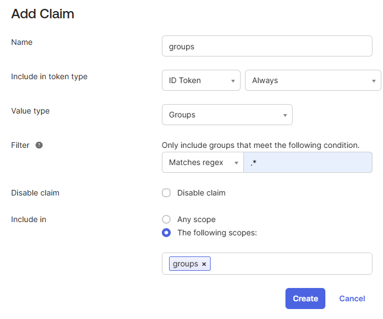
Task: Click the Filter help question mark icon
Action: [x=39, y=145]
